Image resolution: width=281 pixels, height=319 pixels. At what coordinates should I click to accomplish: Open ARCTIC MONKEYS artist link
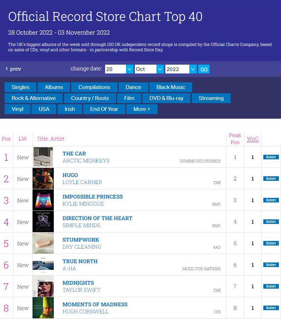tap(86, 161)
